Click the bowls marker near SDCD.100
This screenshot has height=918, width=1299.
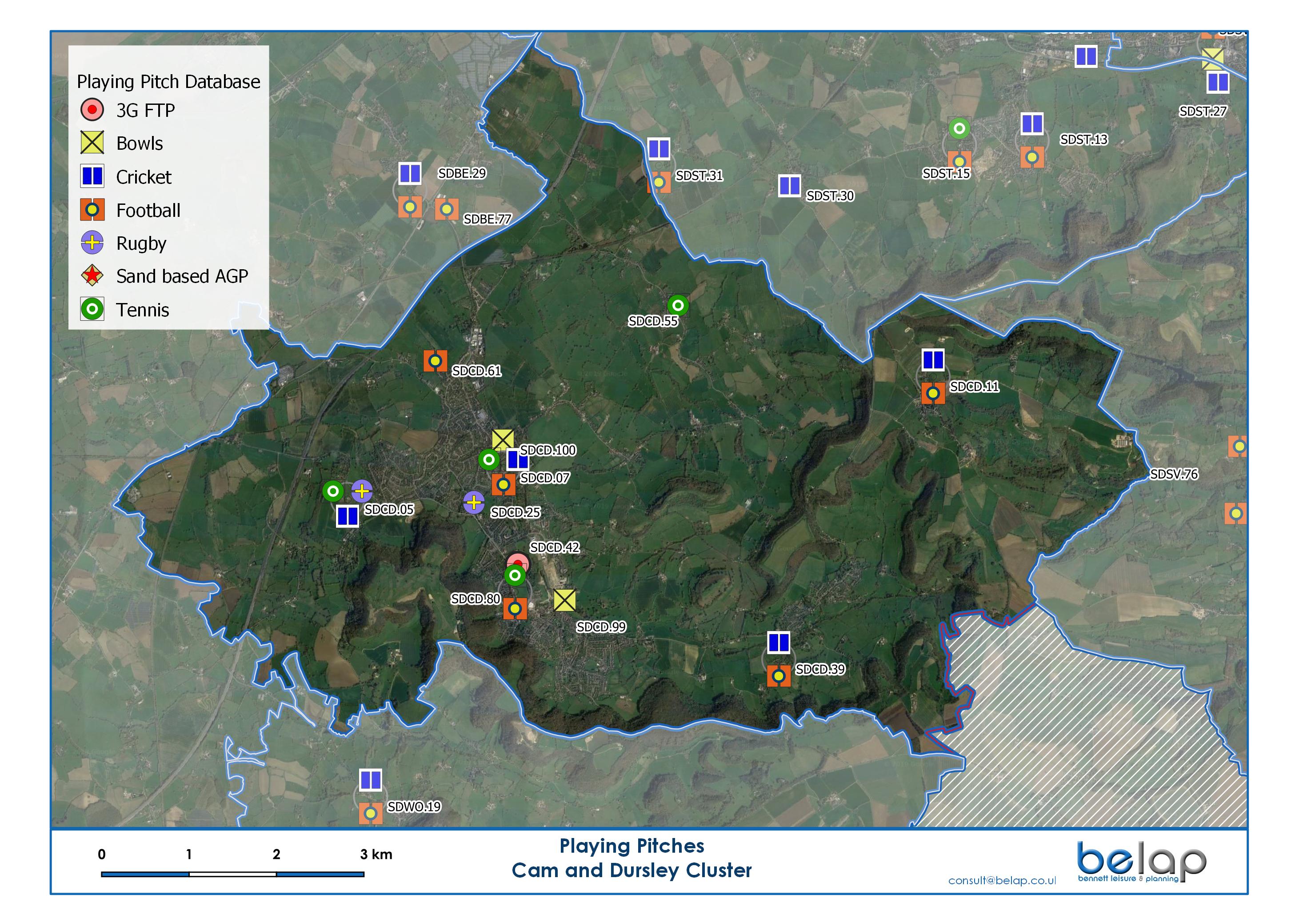pos(502,439)
